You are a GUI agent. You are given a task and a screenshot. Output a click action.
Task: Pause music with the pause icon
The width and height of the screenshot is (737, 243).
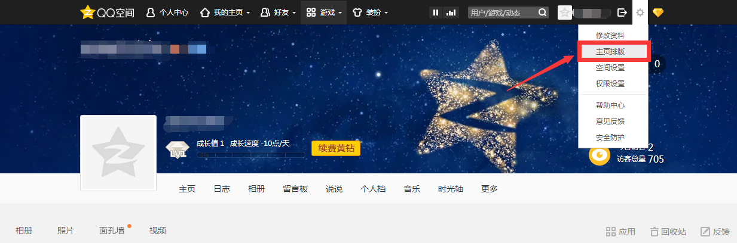click(x=436, y=12)
